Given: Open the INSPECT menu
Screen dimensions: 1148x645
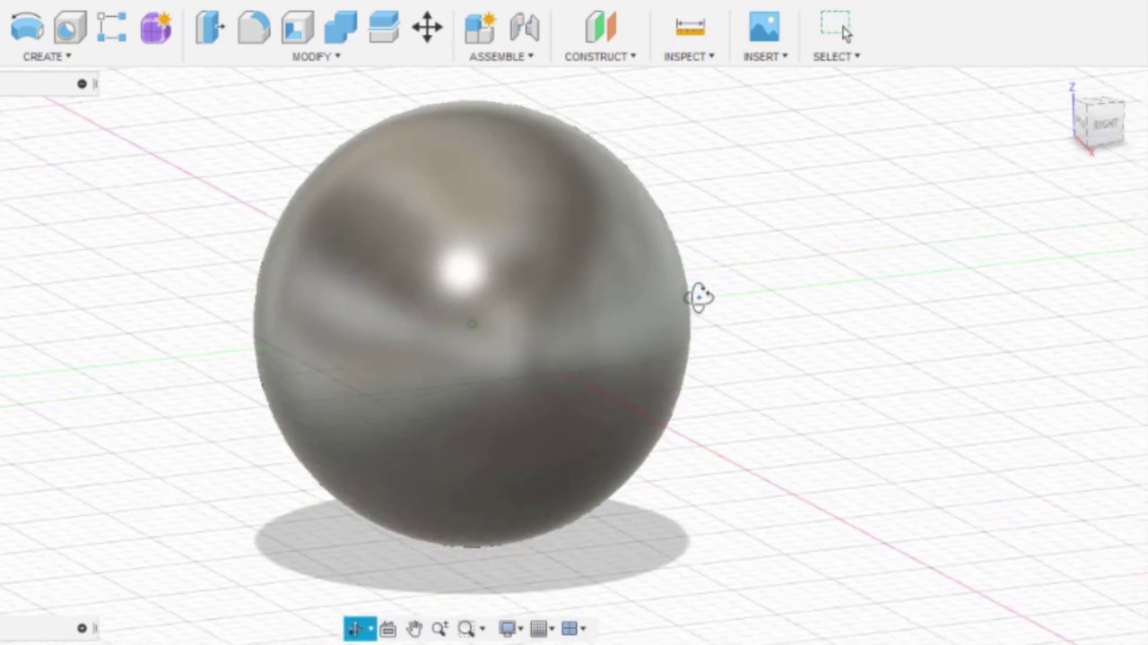Looking at the screenshot, I should click(x=689, y=56).
